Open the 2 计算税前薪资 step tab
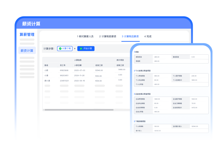 pos(108,36)
